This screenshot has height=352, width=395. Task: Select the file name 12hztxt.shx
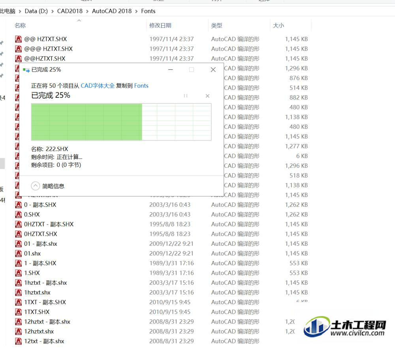click(39, 331)
